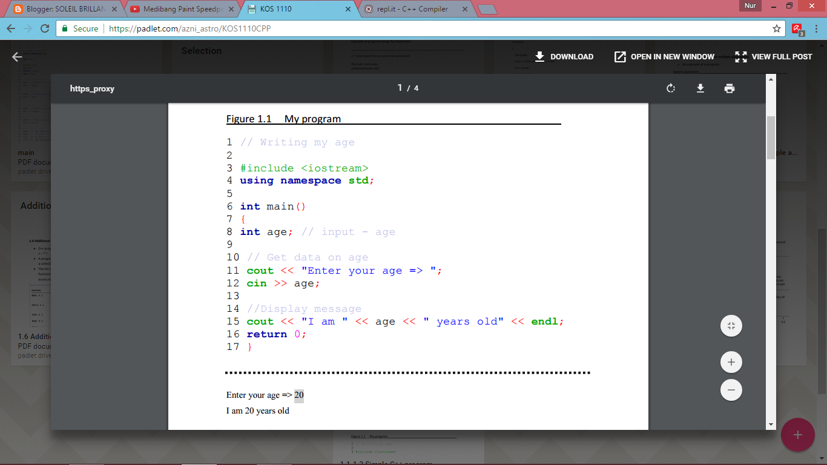The width and height of the screenshot is (827, 465).
Task: Click the red browser extension icon
Action: [796, 28]
